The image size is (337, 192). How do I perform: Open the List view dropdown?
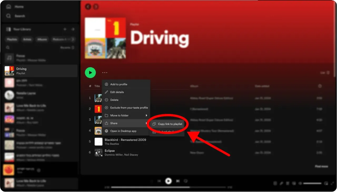coord(324,72)
